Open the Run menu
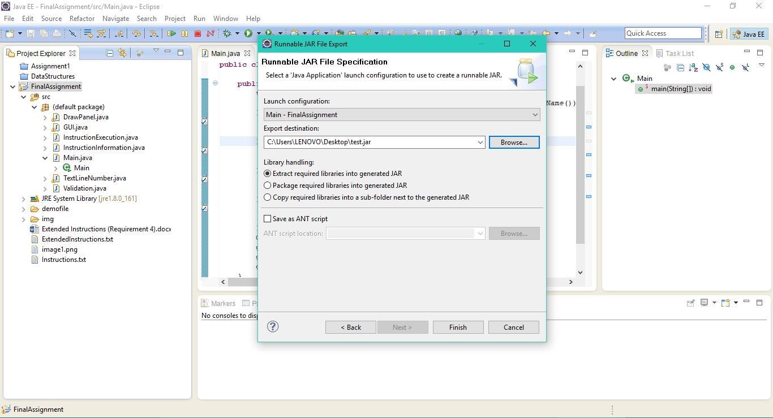This screenshot has height=418, width=773. [199, 18]
